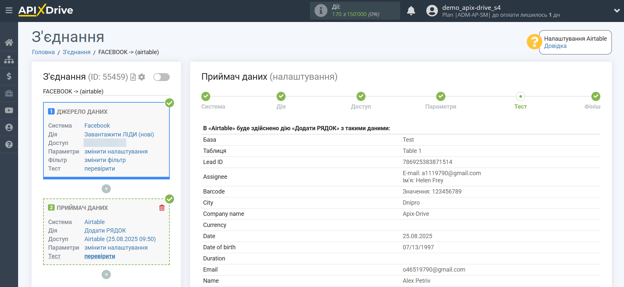Viewport: 624px width, 287px height.
Task: Add step below the data receiver block
Action: coord(106,275)
